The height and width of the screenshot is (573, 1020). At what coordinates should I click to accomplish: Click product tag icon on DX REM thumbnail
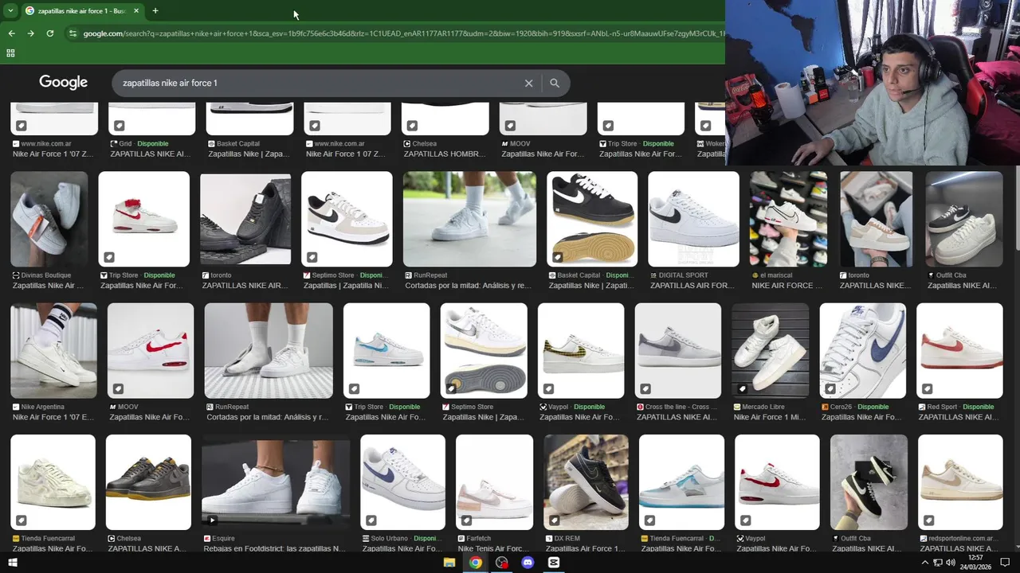[555, 520]
